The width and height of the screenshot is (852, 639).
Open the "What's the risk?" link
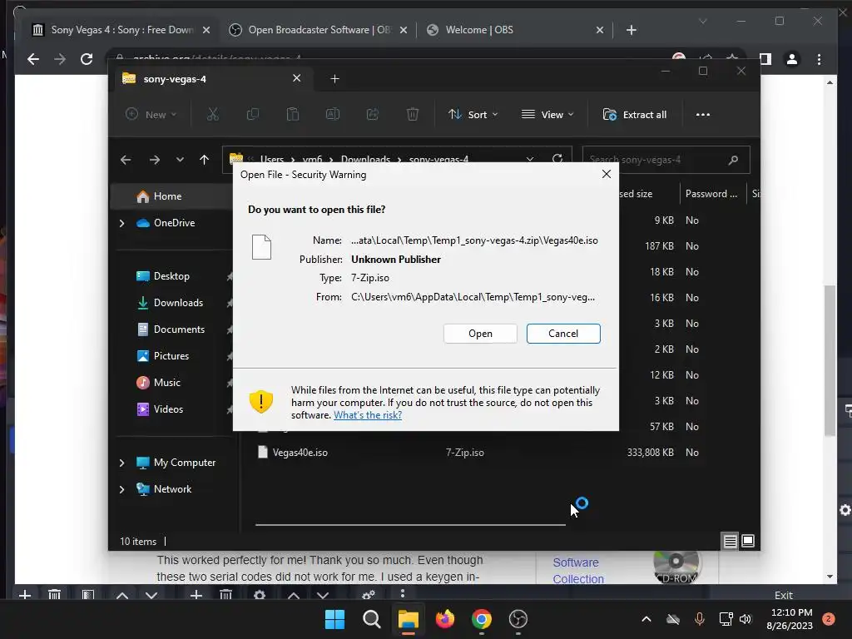368,415
